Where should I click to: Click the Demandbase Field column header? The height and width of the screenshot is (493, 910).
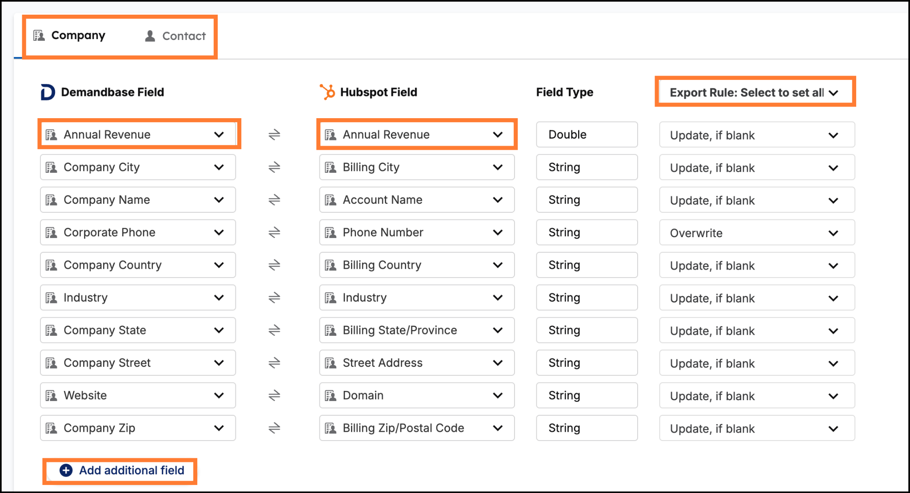pyautogui.click(x=112, y=92)
